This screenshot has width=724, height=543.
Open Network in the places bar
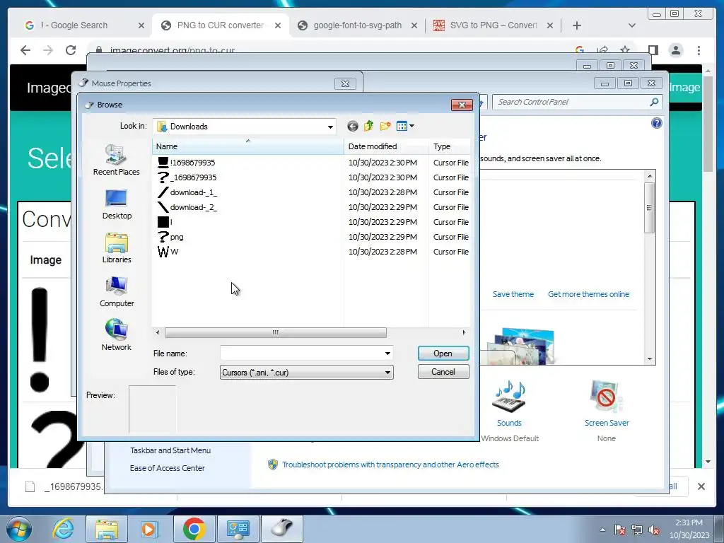point(117,335)
